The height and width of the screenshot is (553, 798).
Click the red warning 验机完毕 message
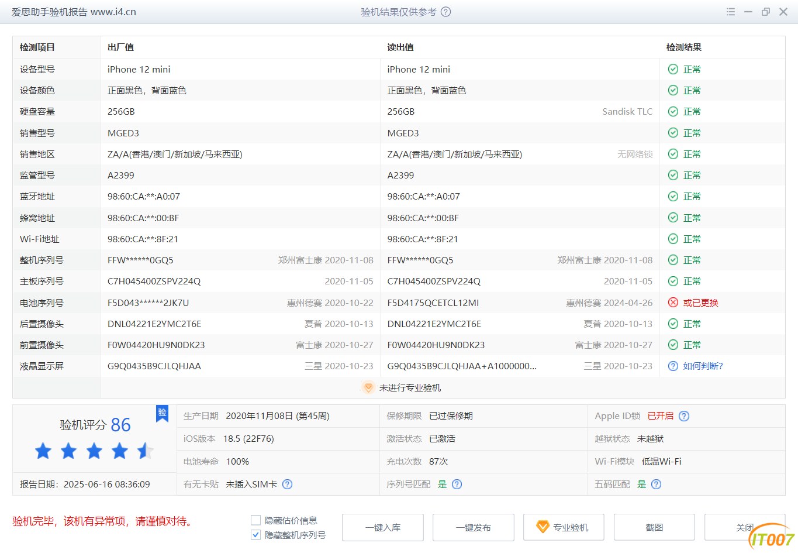click(102, 521)
